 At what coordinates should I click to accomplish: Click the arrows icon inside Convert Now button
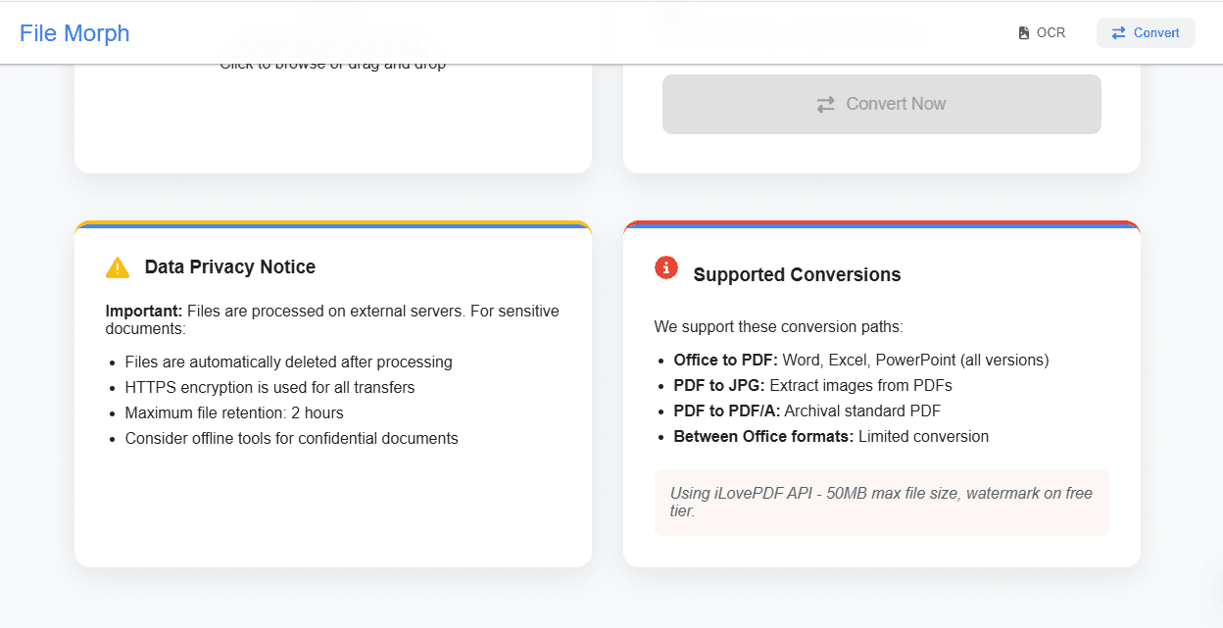coord(826,104)
